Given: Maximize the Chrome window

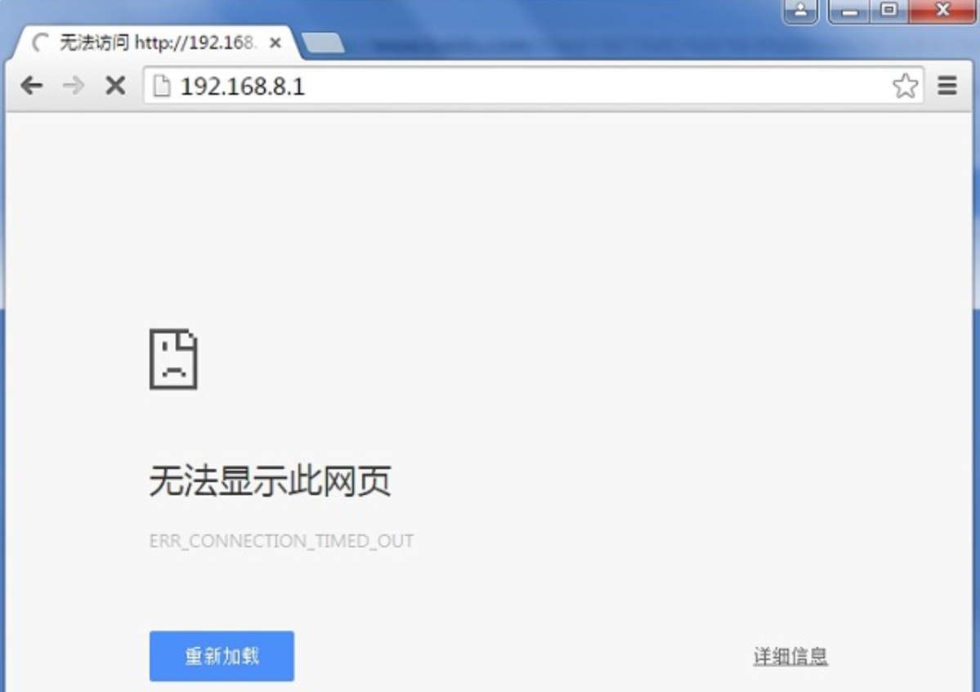Looking at the screenshot, I should click(x=888, y=11).
